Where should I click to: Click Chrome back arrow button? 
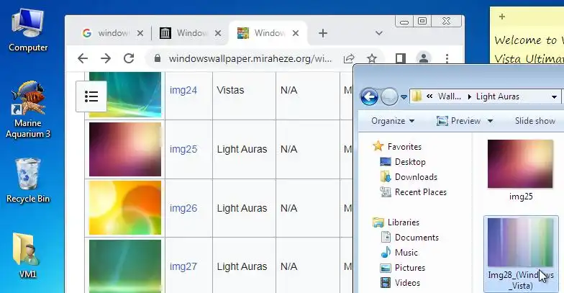point(83,58)
